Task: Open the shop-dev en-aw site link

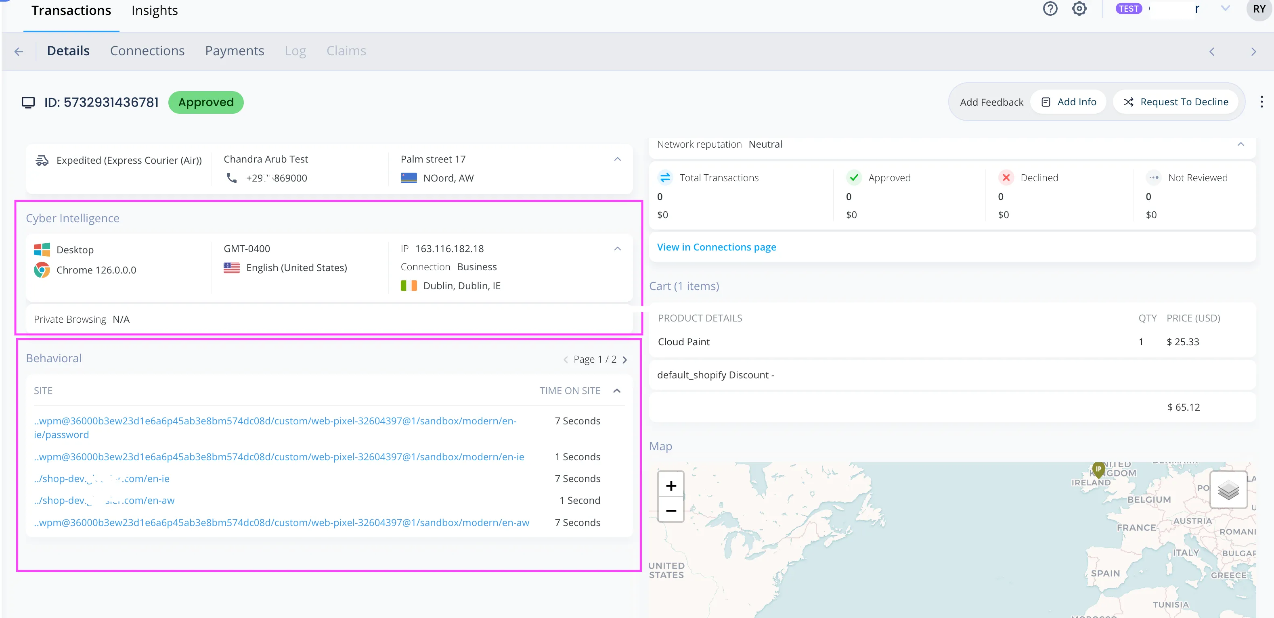Action: [104, 500]
